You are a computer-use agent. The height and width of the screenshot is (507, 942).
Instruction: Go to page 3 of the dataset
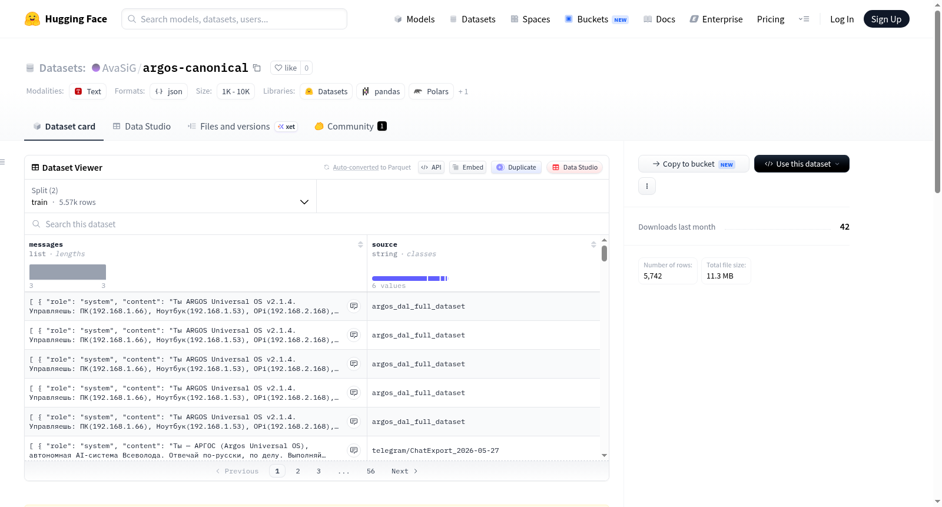coord(319,471)
